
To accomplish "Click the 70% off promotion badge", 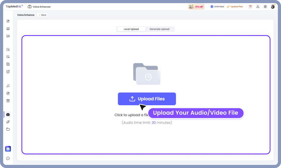I will click(x=196, y=6).
